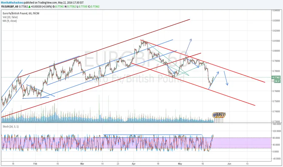Click the 0.76000 price axis label

[x=277, y=91]
